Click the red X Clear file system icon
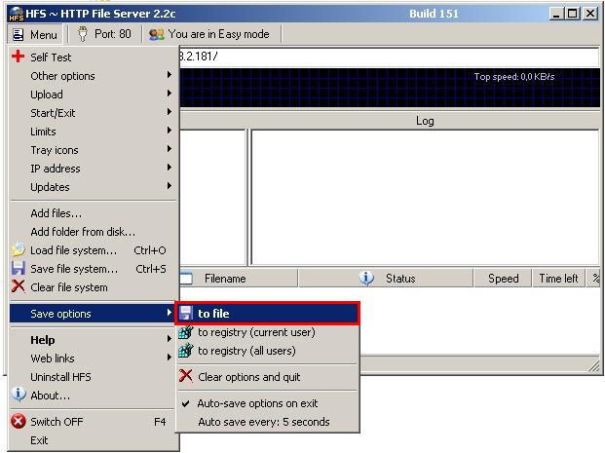Viewport: 605px width, 453px height. point(18,286)
